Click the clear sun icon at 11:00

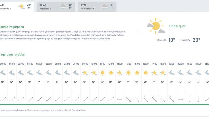(x=102, y=73)
